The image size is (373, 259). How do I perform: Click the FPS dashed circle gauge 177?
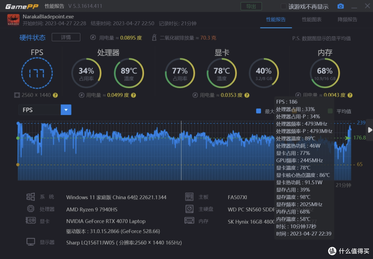(x=37, y=73)
